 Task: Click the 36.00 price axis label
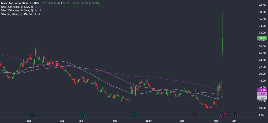262,19
